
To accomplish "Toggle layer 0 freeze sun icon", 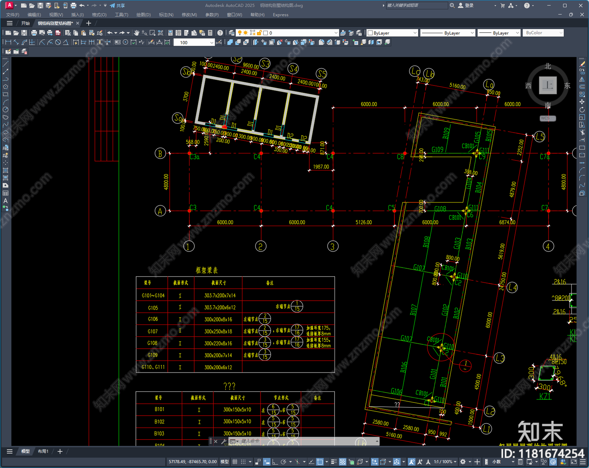I will (x=246, y=33).
